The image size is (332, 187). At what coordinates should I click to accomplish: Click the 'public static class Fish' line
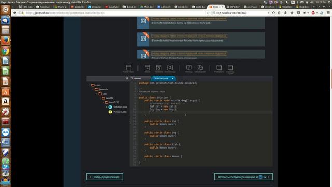[162, 144]
